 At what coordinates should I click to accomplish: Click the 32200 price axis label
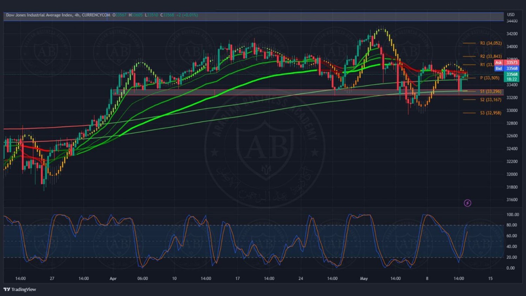click(512, 162)
